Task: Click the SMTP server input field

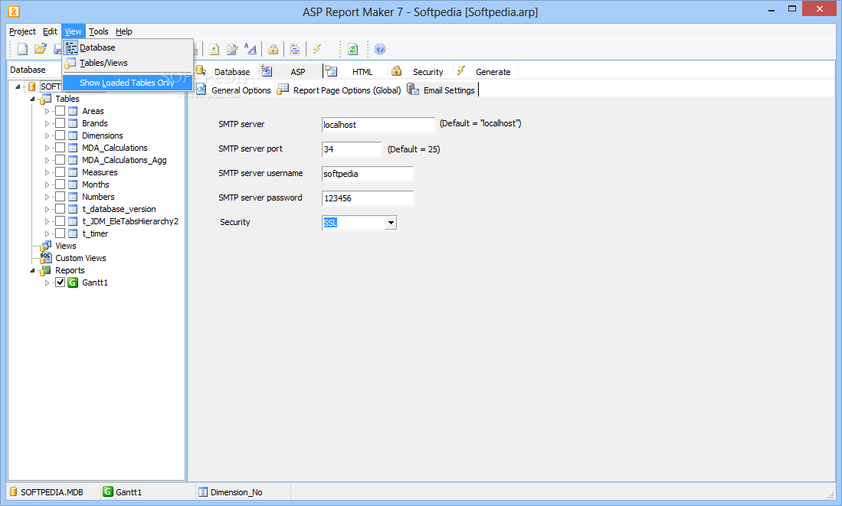Action: click(x=378, y=125)
